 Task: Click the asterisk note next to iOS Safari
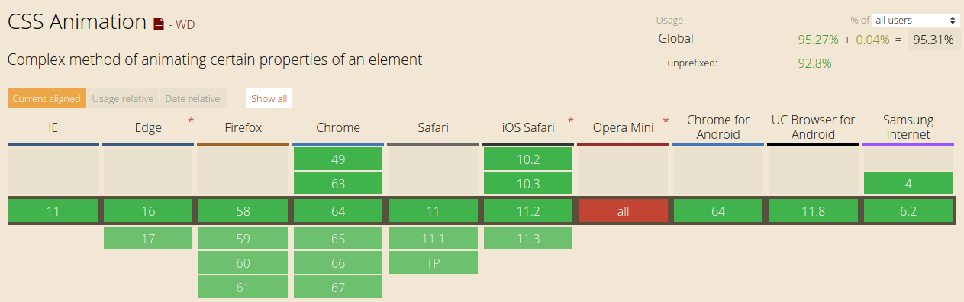(570, 122)
